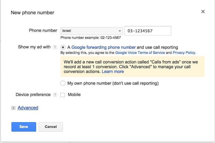The height and width of the screenshot is (143, 215).
Task: Click the My own phone number label text
Action: (113, 83)
